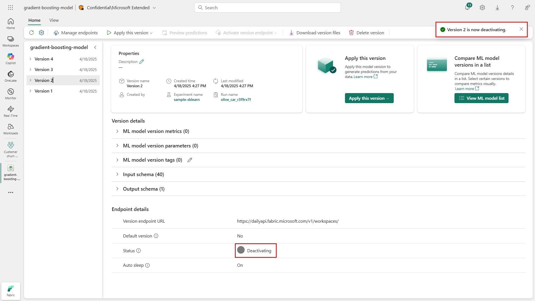The width and height of the screenshot is (535, 301).
Task: Open the app launcher grid icon
Action: 11,8
